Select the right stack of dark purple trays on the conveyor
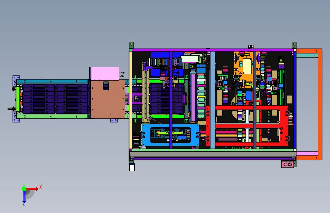Screen dimensions: 330x213 pyautogui.click(x=72, y=99)
